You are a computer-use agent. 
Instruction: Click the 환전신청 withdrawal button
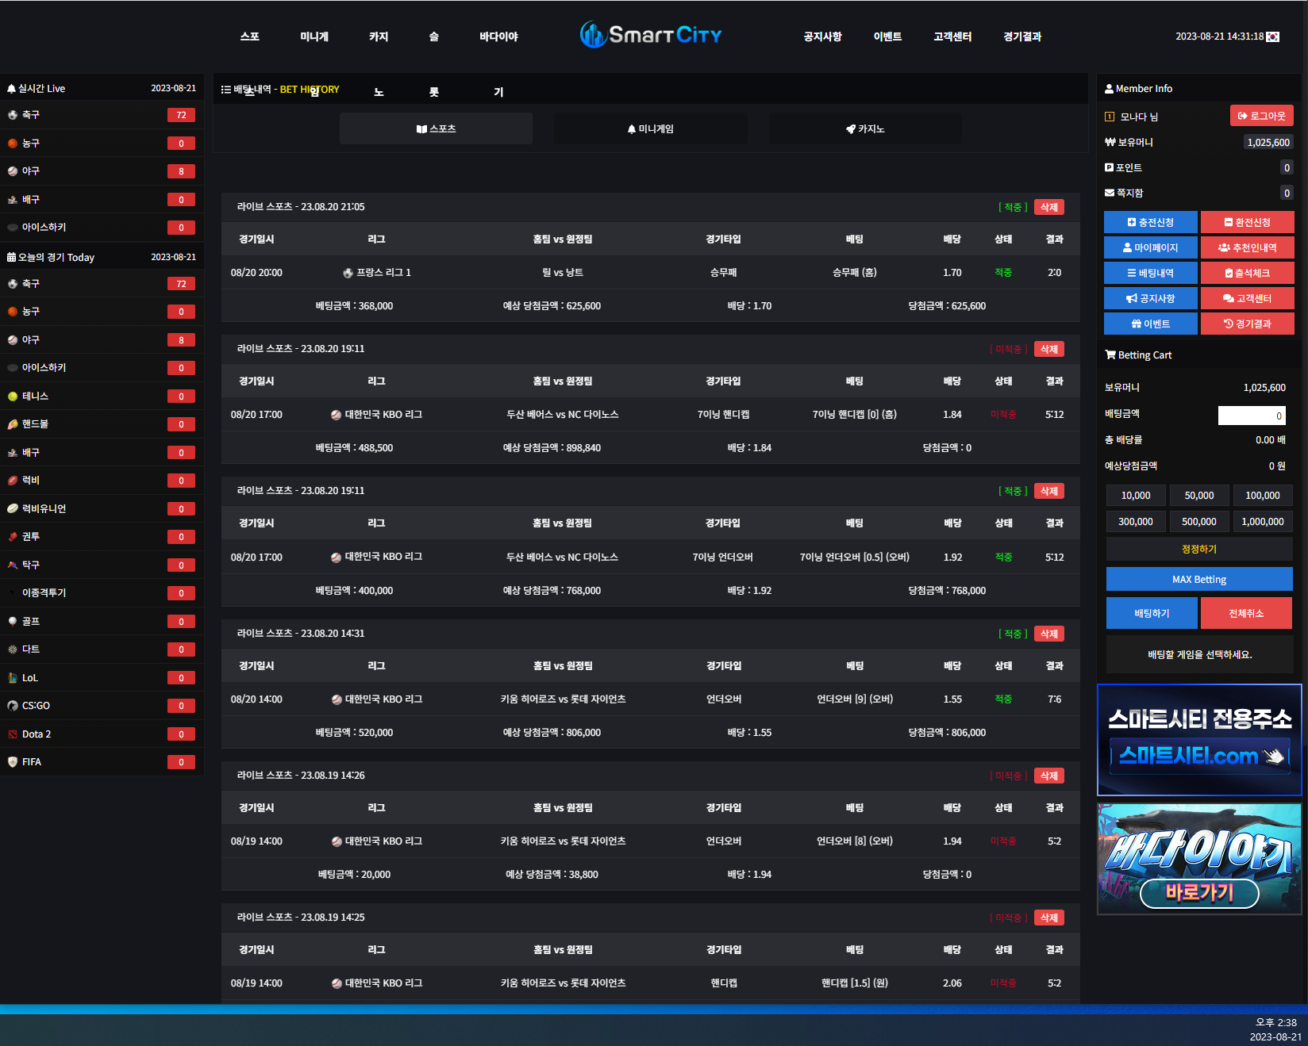tap(1248, 222)
